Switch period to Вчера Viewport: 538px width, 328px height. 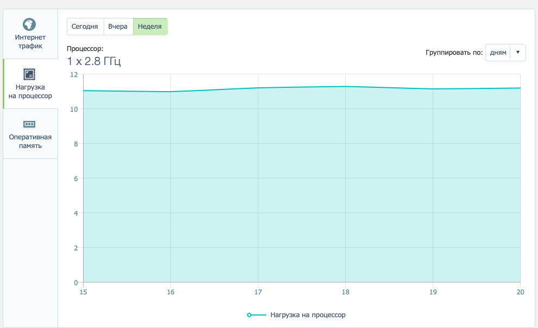point(118,27)
